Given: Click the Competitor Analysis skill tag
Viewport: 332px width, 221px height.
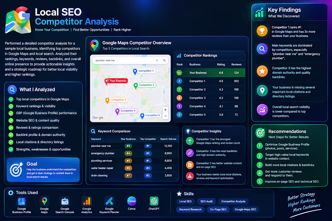Looking at the screenshot, I should coord(233,201).
